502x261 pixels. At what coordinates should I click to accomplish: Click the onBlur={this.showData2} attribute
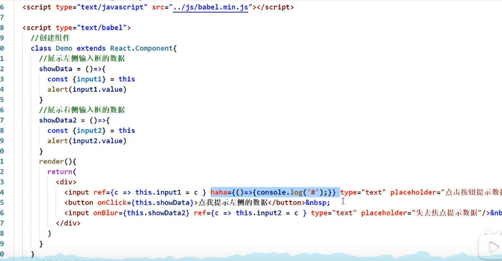tap(141, 213)
